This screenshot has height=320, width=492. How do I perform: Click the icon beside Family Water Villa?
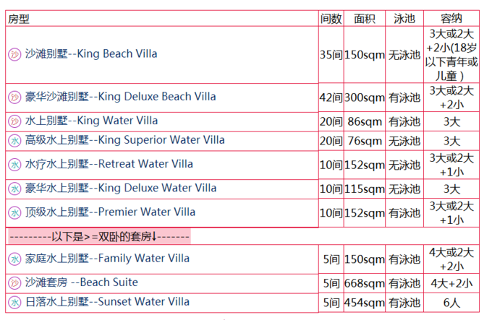[x=14, y=259]
